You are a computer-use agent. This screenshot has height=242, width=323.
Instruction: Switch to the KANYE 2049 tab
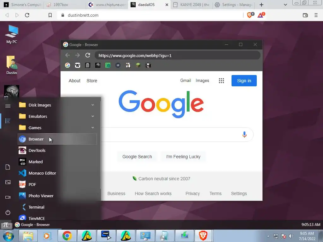(x=191, y=4)
